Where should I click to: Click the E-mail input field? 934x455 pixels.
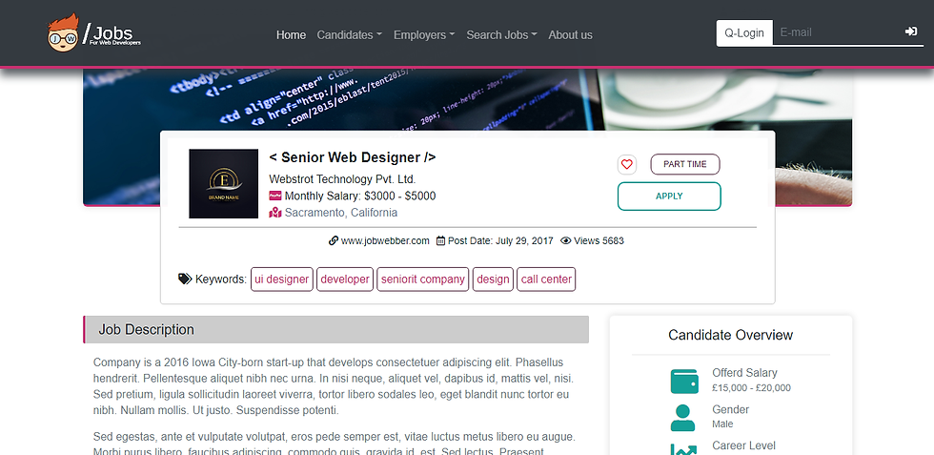click(x=837, y=32)
